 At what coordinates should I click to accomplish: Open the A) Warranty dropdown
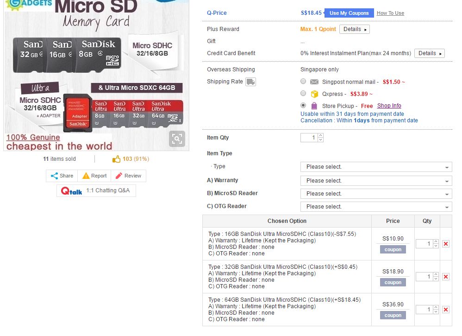[x=376, y=181]
